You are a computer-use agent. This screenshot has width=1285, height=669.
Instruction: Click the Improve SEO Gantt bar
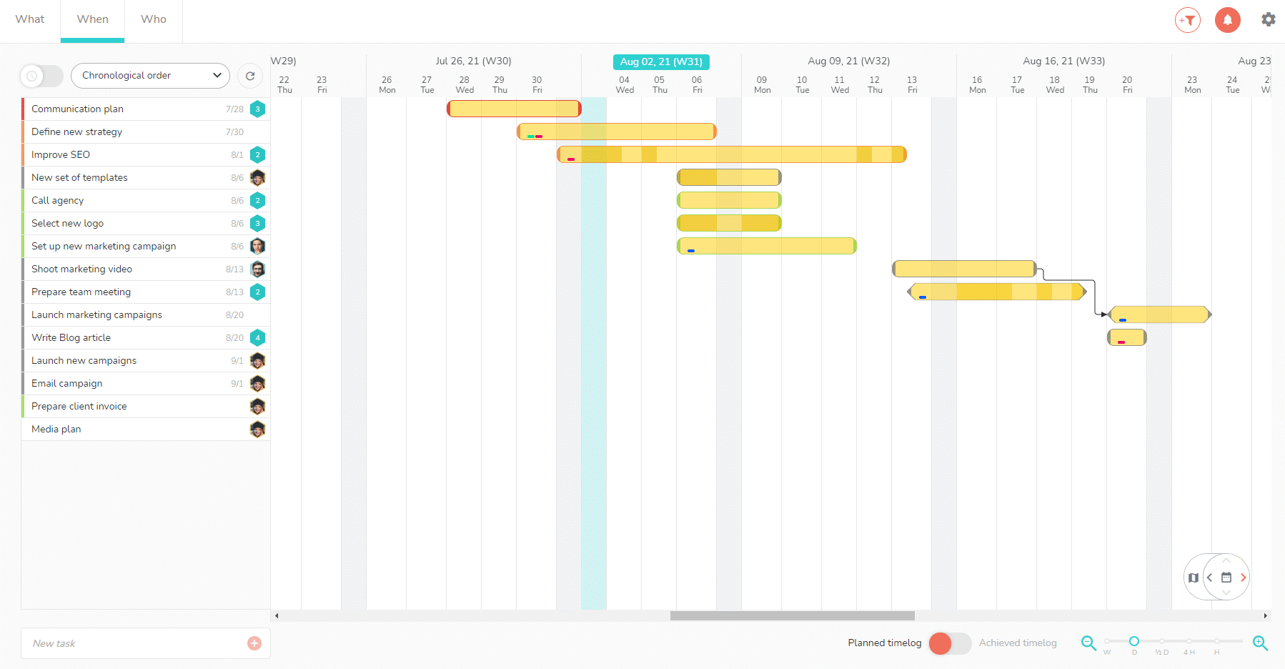click(732, 154)
